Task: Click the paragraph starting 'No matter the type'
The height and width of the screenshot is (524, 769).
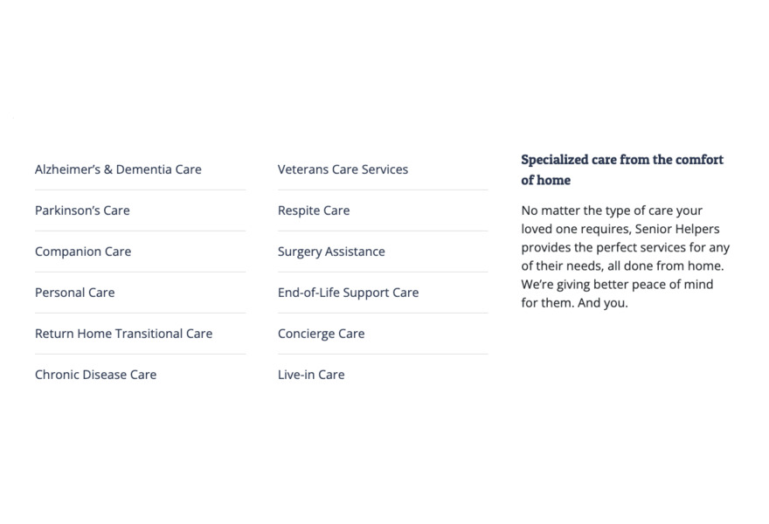Action: 625,257
